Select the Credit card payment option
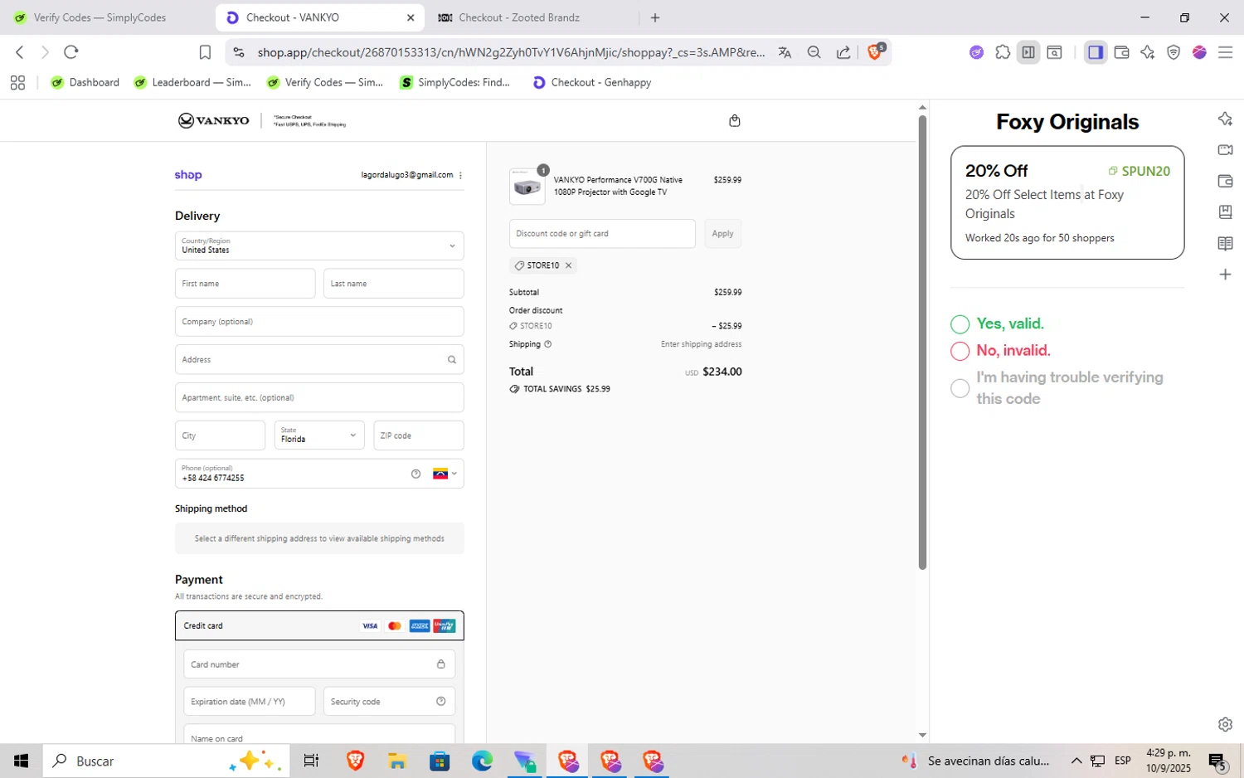This screenshot has width=1244, height=778. coord(319,626)
